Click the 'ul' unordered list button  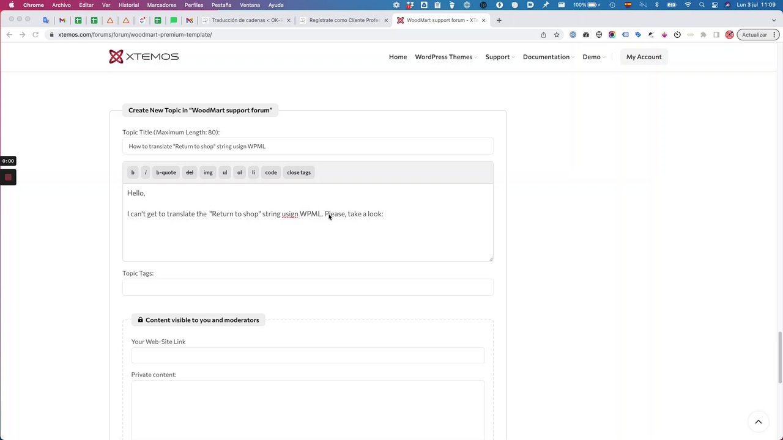point(225,172)
